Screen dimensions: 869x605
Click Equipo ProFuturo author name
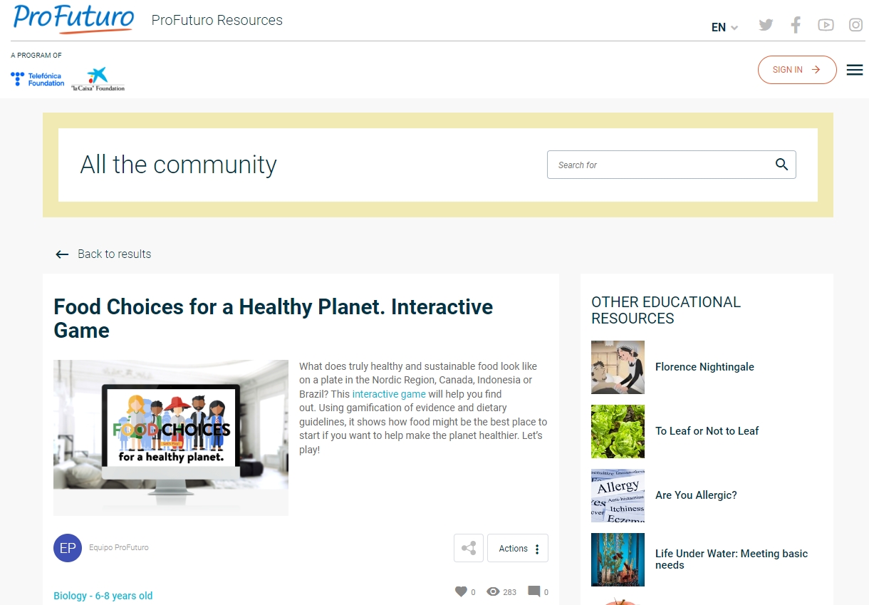[119, 548]
